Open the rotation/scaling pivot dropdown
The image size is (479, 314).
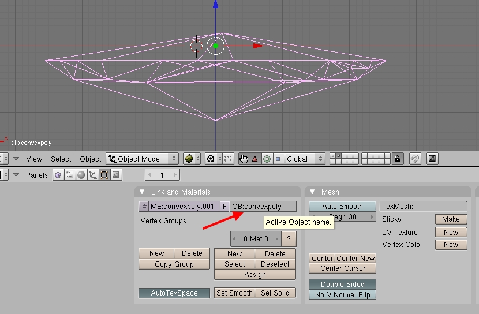[x=213, y=159]
